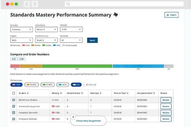The image size is (191, 127).
Task: Click student name Campbells, Dabreisha
Action: click(28, 113)
